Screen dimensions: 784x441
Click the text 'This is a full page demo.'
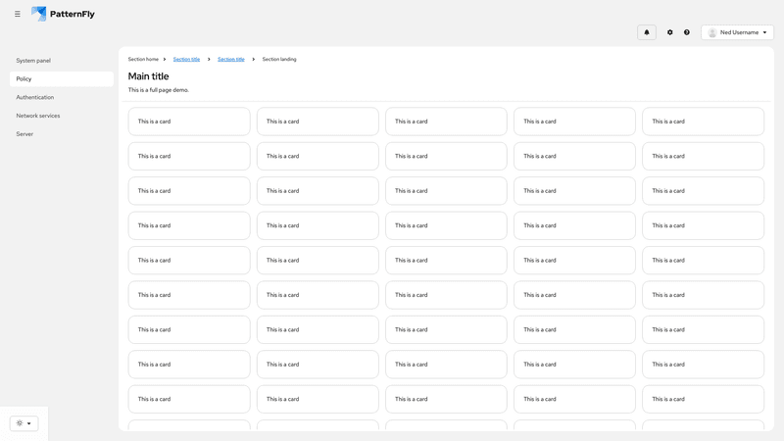coord(159,90)
